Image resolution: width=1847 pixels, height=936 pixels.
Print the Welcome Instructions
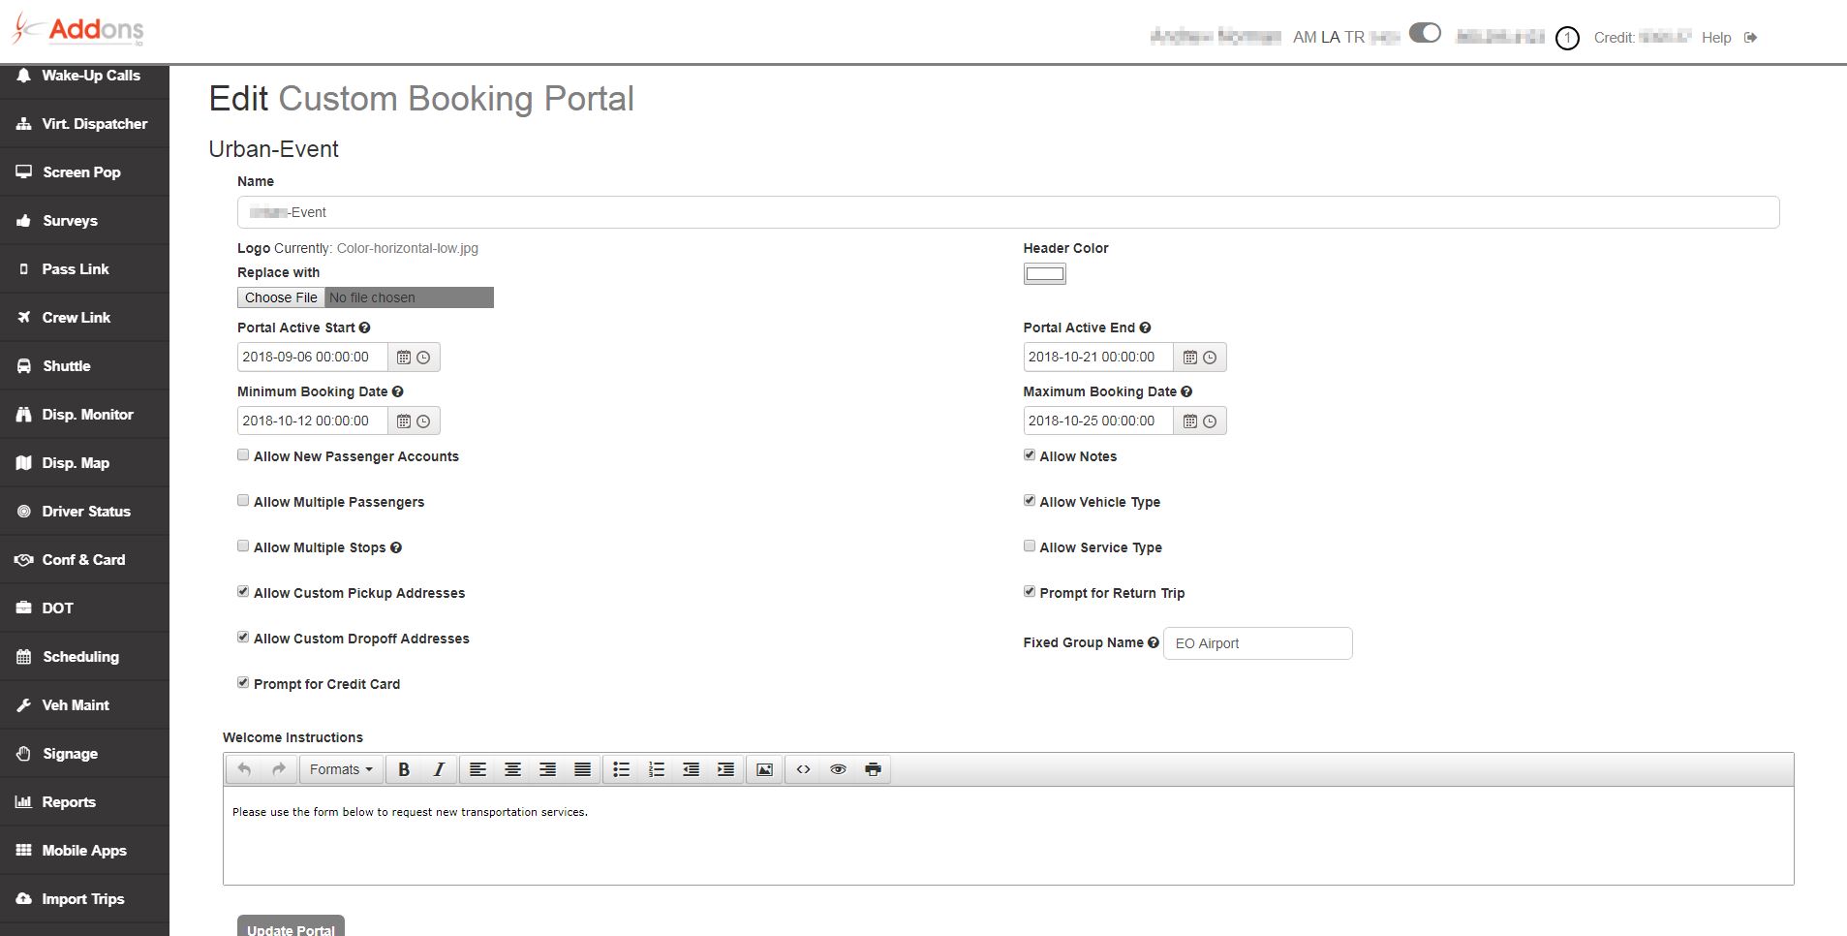pyautogui.click(x=873, y=768)
